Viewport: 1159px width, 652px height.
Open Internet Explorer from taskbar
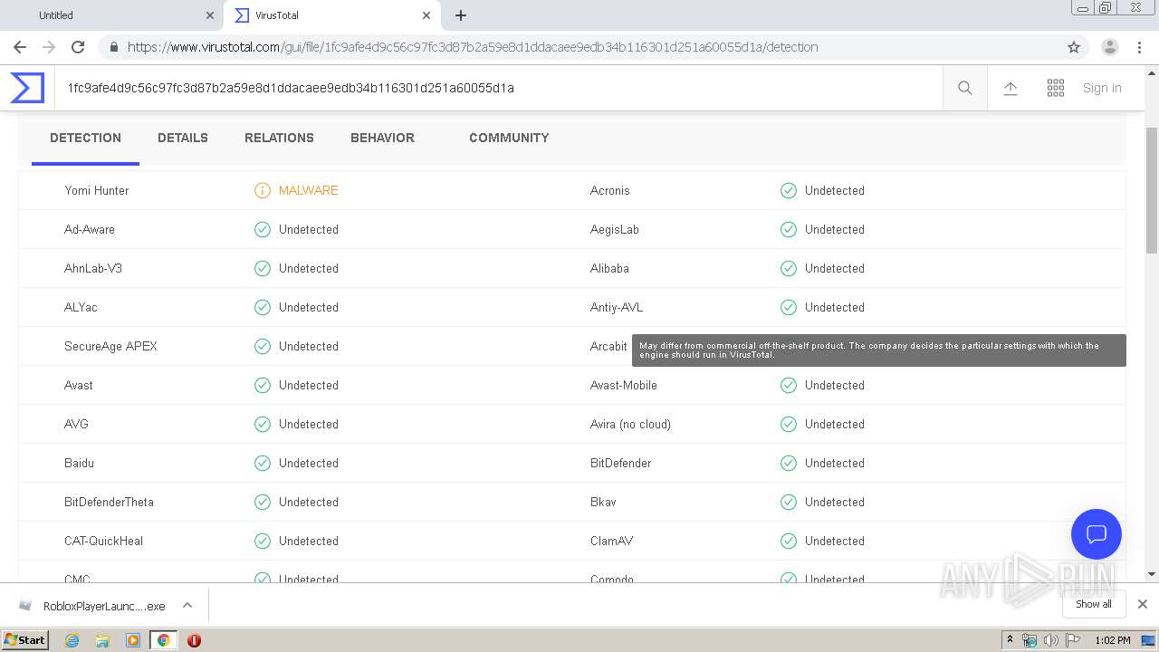[72, 640]
